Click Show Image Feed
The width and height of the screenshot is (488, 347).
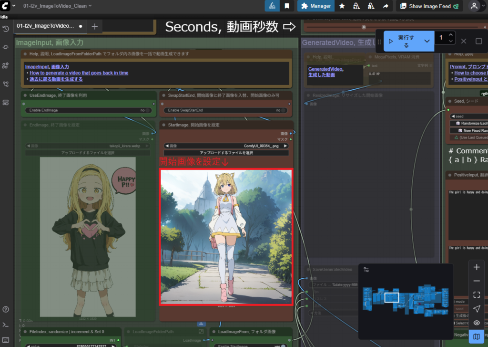point(429,6)
